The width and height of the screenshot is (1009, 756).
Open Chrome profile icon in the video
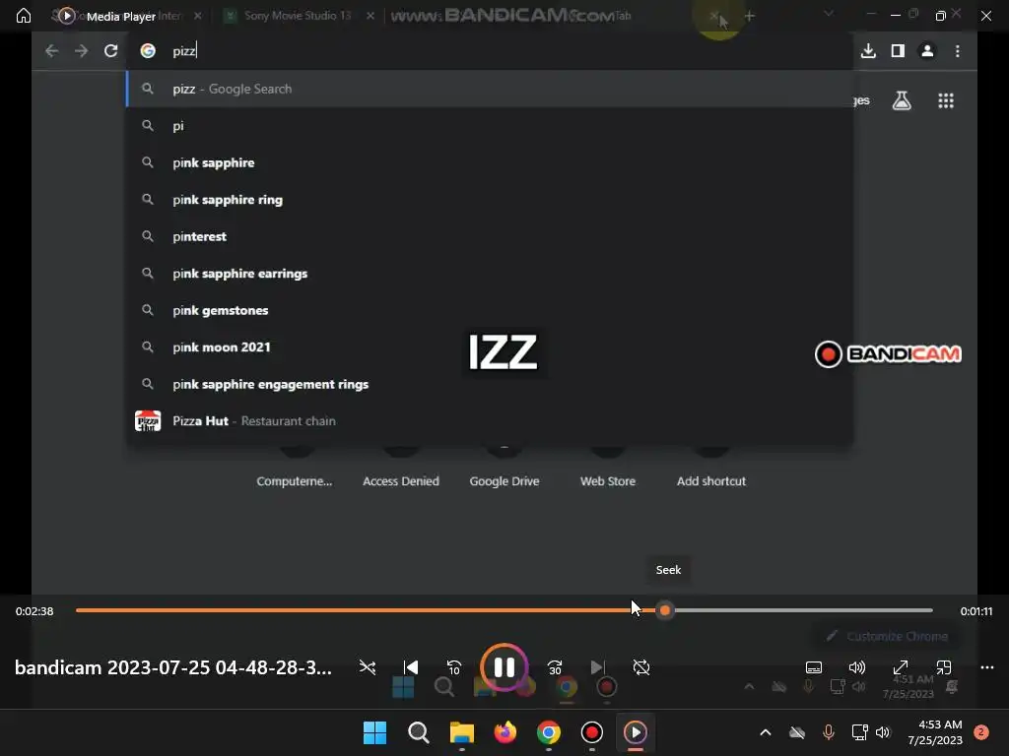coord(927,51)
